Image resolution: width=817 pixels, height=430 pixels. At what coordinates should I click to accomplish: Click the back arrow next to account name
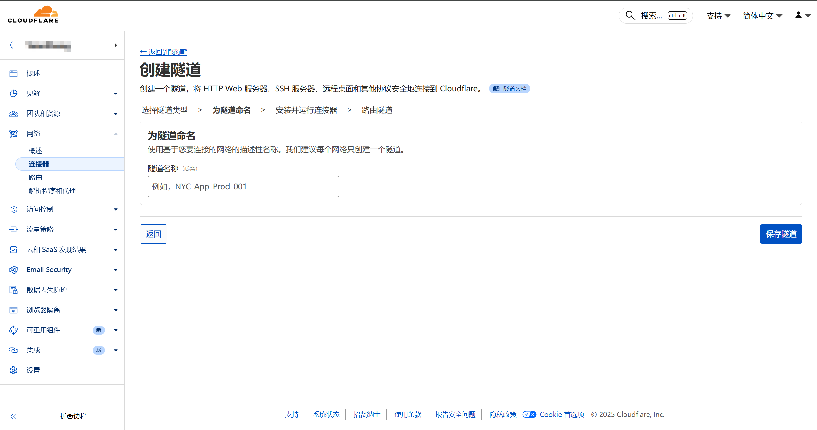point(13,45)
